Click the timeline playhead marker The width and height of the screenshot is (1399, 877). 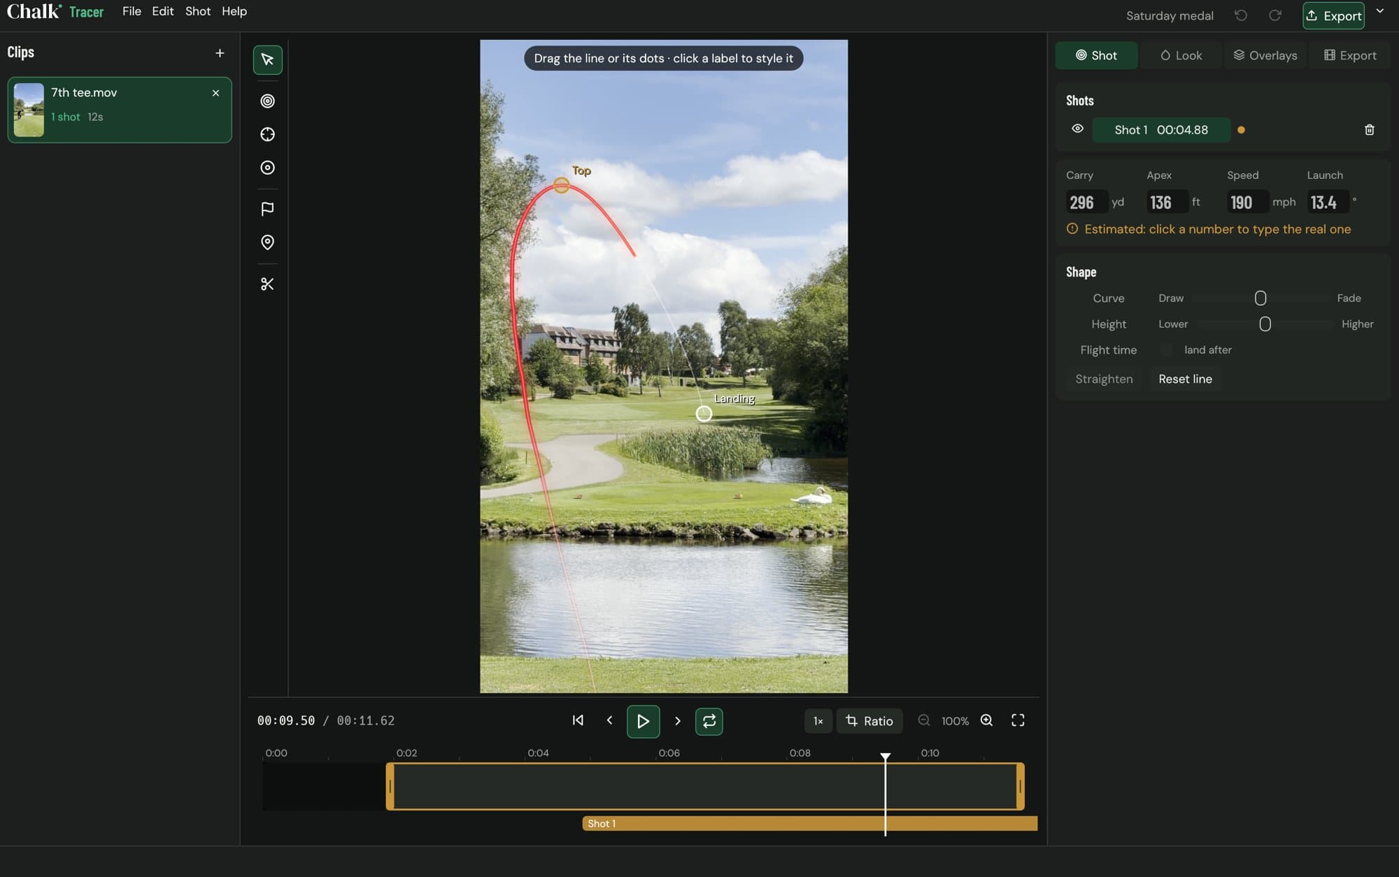coord(885,757)
